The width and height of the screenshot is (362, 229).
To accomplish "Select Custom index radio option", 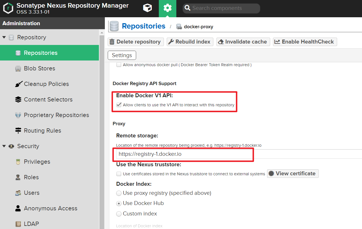I will [x=119, y=214].
